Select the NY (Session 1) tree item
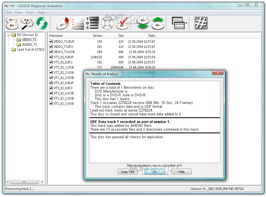This screenshot has height=197, width=266. coord(27,35)
